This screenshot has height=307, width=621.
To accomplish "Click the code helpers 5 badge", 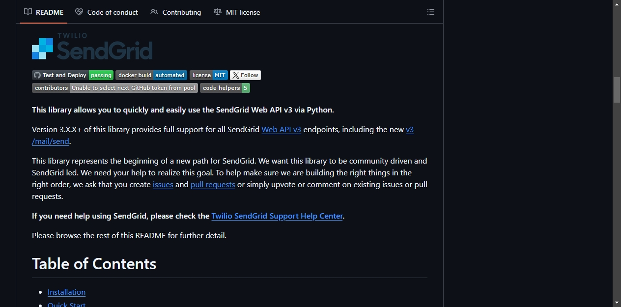I will click(225, 88).
